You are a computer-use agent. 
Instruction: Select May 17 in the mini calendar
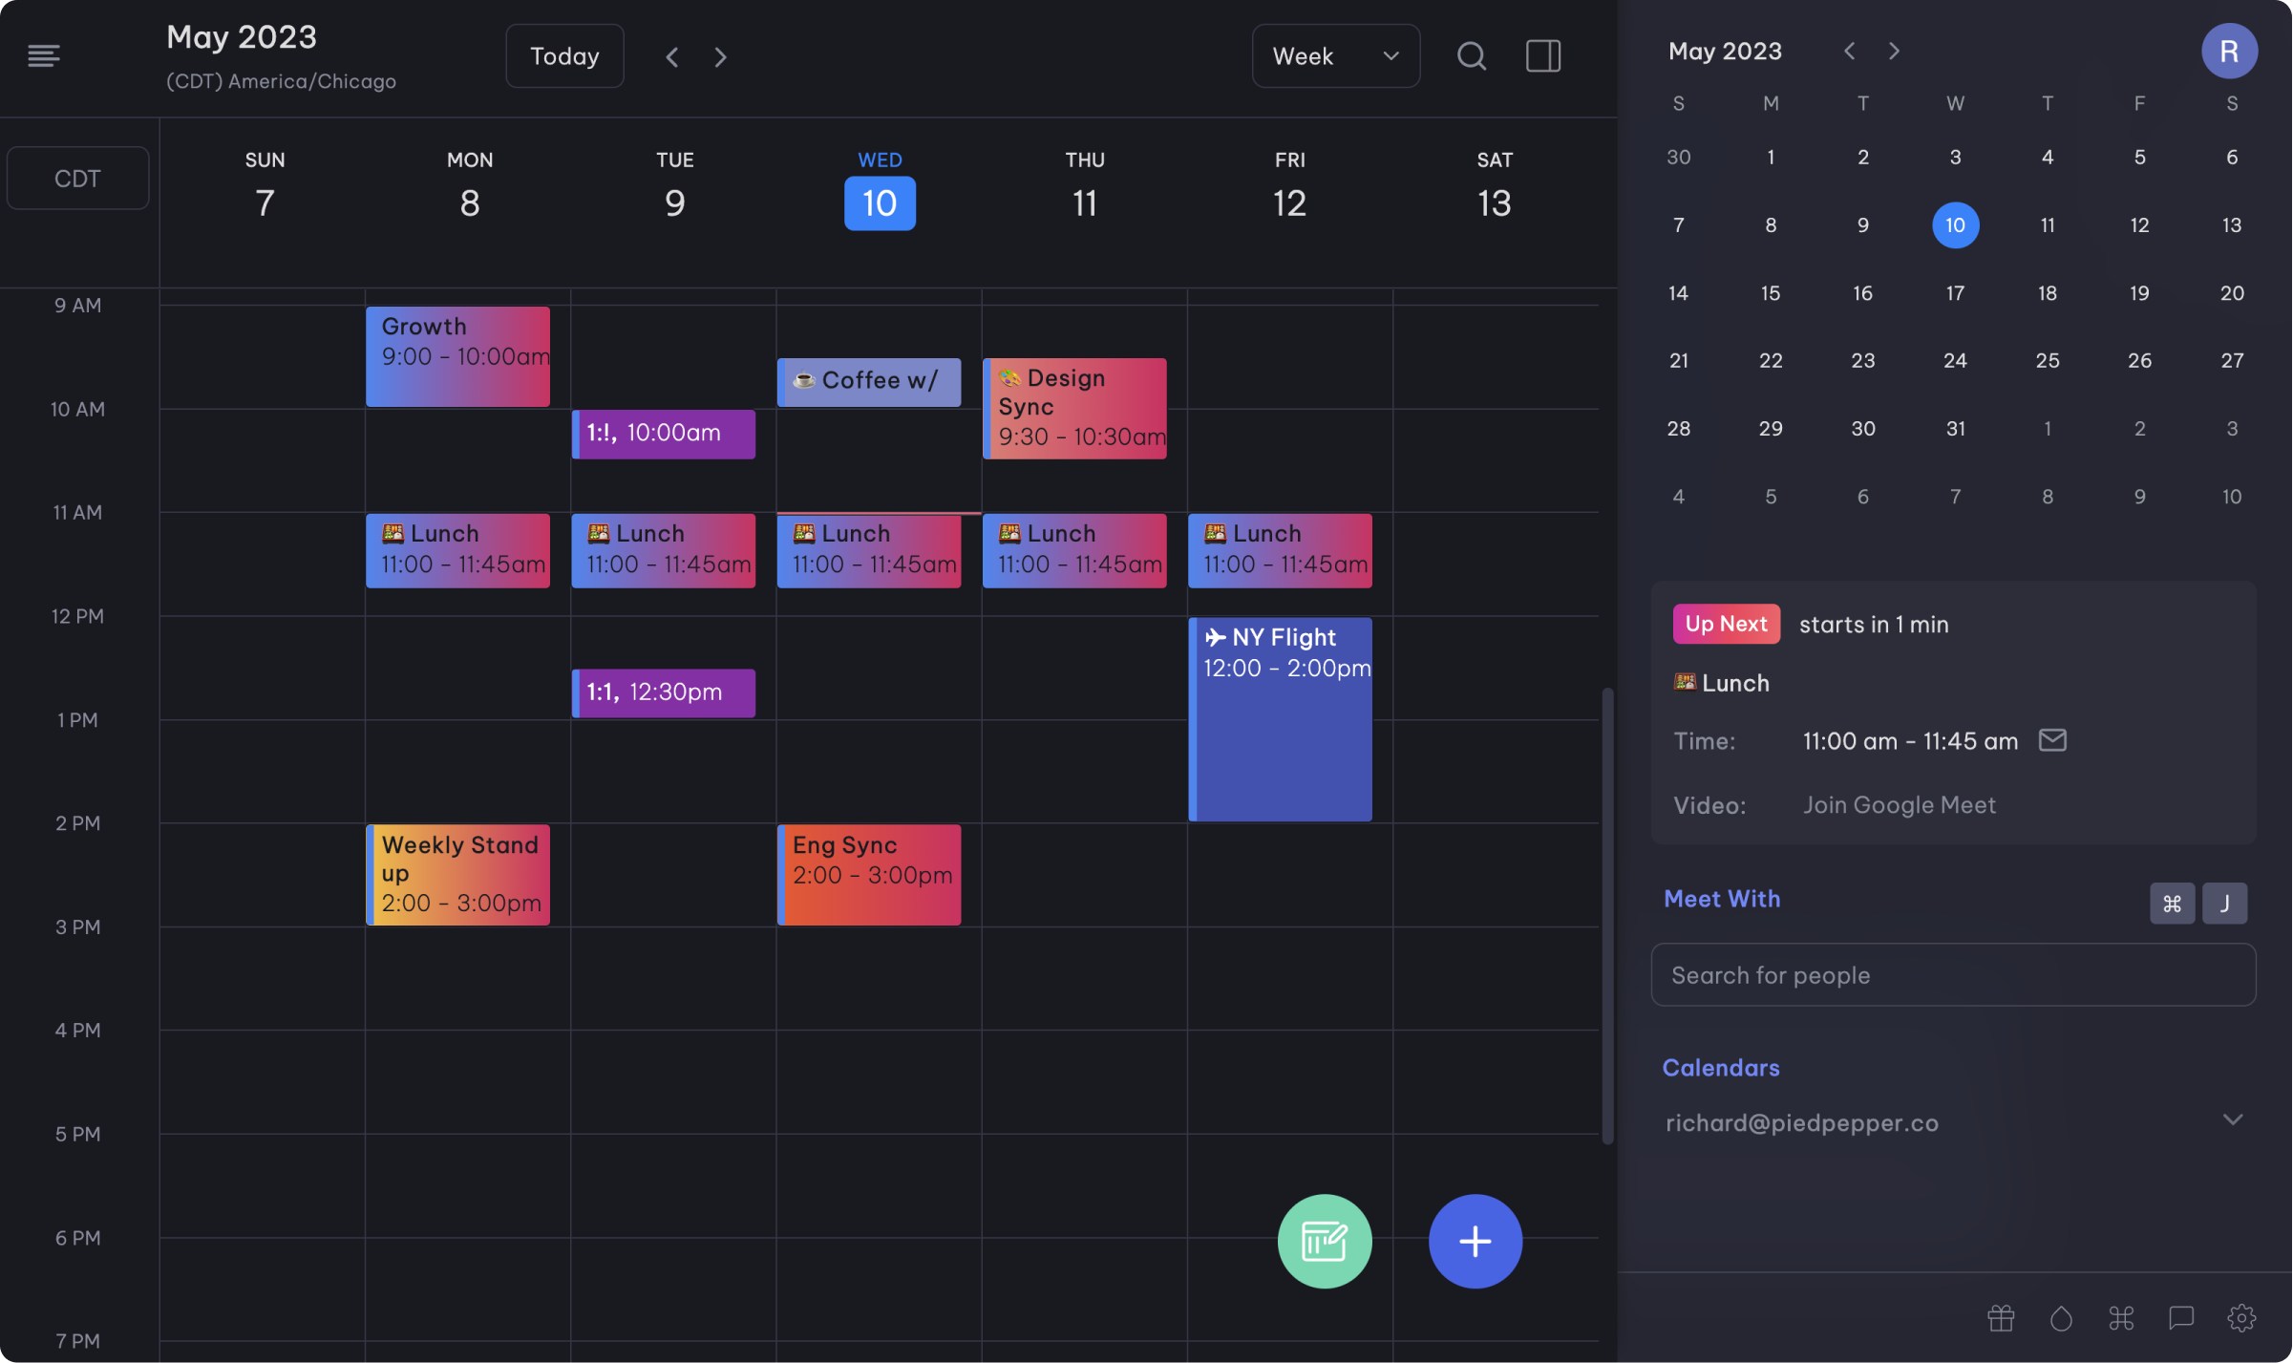1955,293
